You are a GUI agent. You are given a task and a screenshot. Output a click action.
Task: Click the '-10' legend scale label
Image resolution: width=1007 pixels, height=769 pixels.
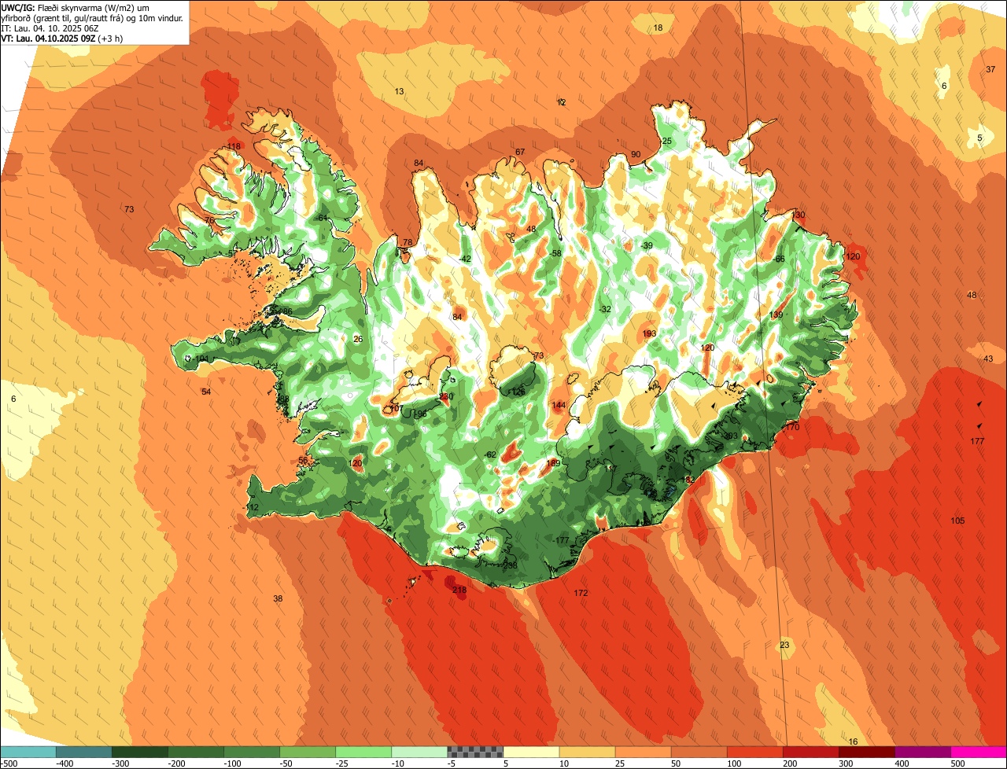tap(400, 763)
